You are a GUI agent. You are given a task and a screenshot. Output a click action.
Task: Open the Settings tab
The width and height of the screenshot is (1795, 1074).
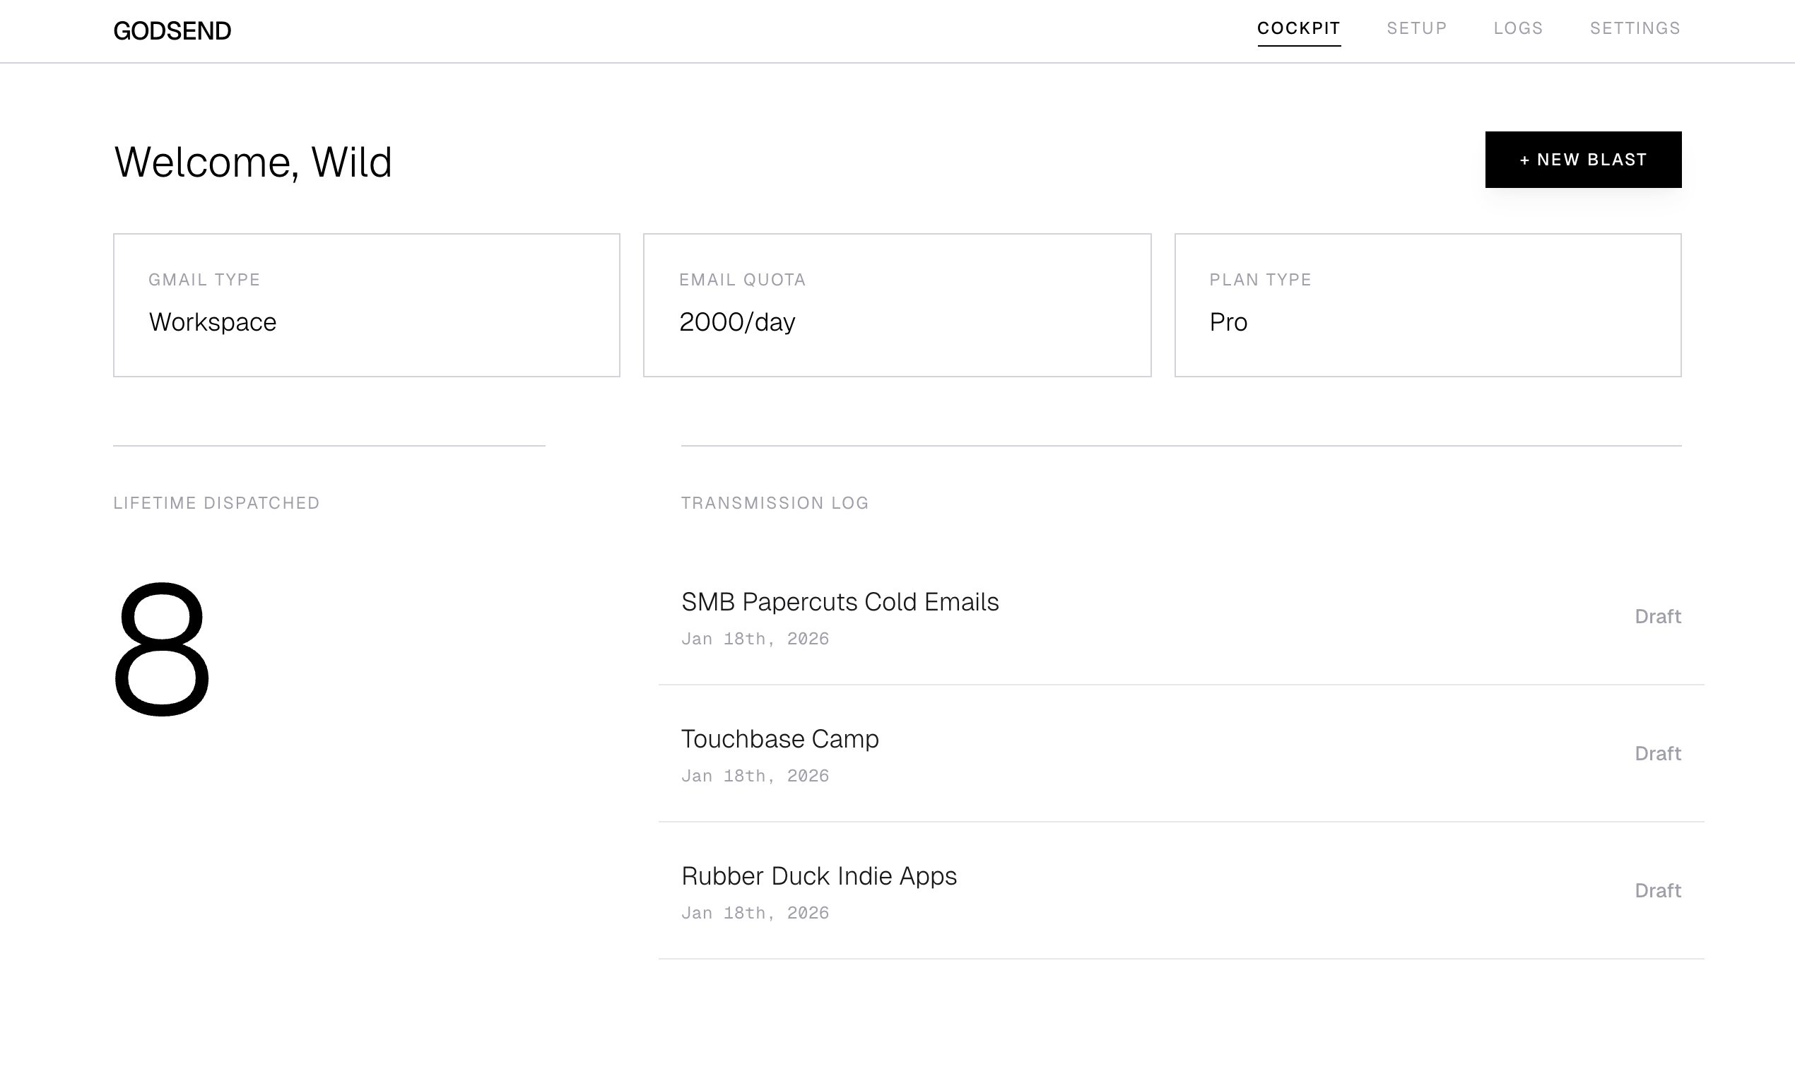click(x=1635, y=28)
